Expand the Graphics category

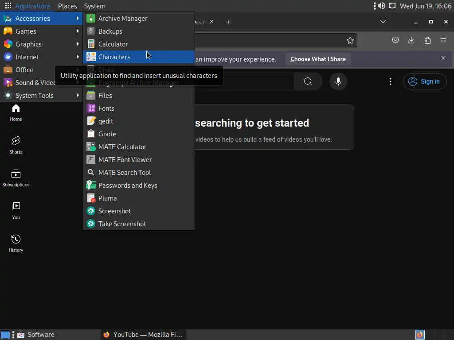(x=41, y=44)
